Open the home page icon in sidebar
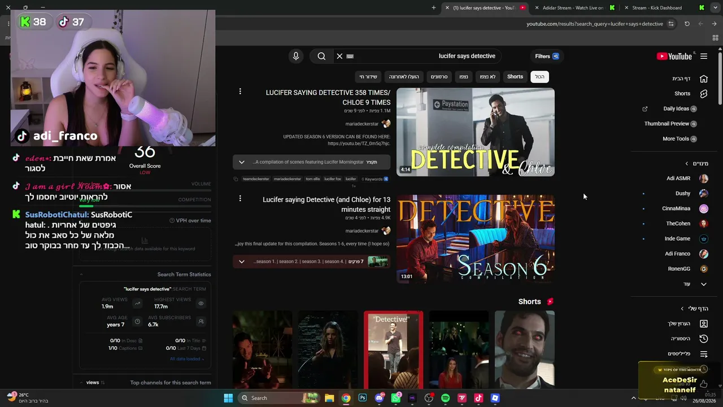723x407 pixels. (704, 79)
